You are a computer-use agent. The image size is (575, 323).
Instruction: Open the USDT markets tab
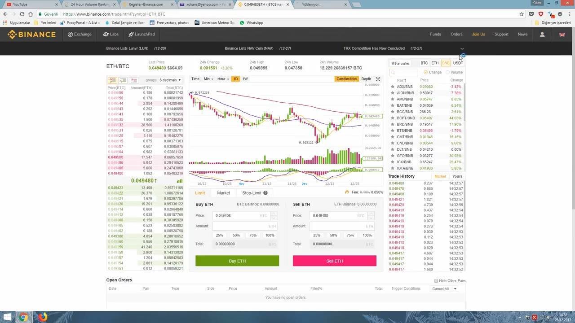coord(458,63)
